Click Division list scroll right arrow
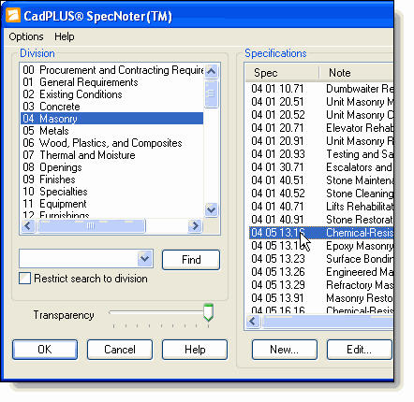This screenshot has width=414, height=402. point(196,225)
